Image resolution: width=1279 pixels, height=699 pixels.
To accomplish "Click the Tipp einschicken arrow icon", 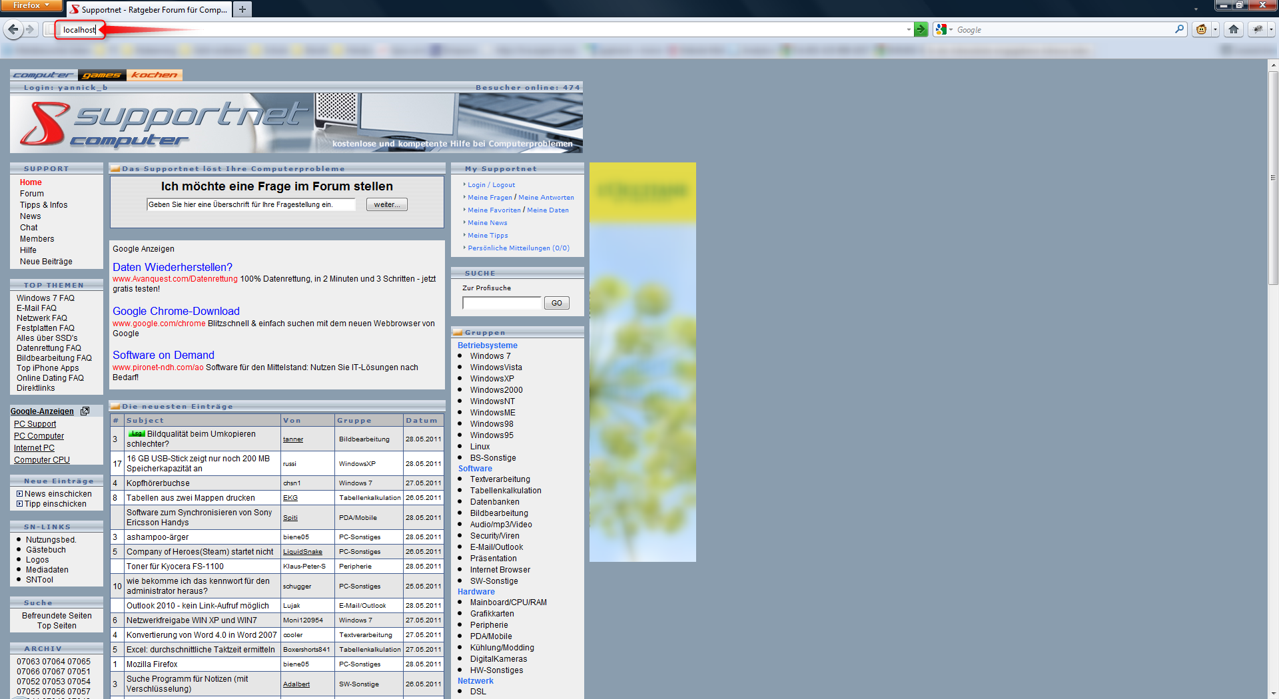I will tap(20, 504).
